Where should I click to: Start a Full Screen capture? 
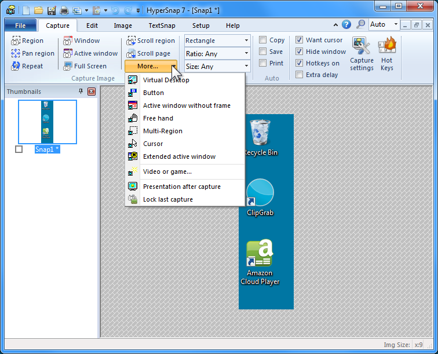(x=85, y=66)
